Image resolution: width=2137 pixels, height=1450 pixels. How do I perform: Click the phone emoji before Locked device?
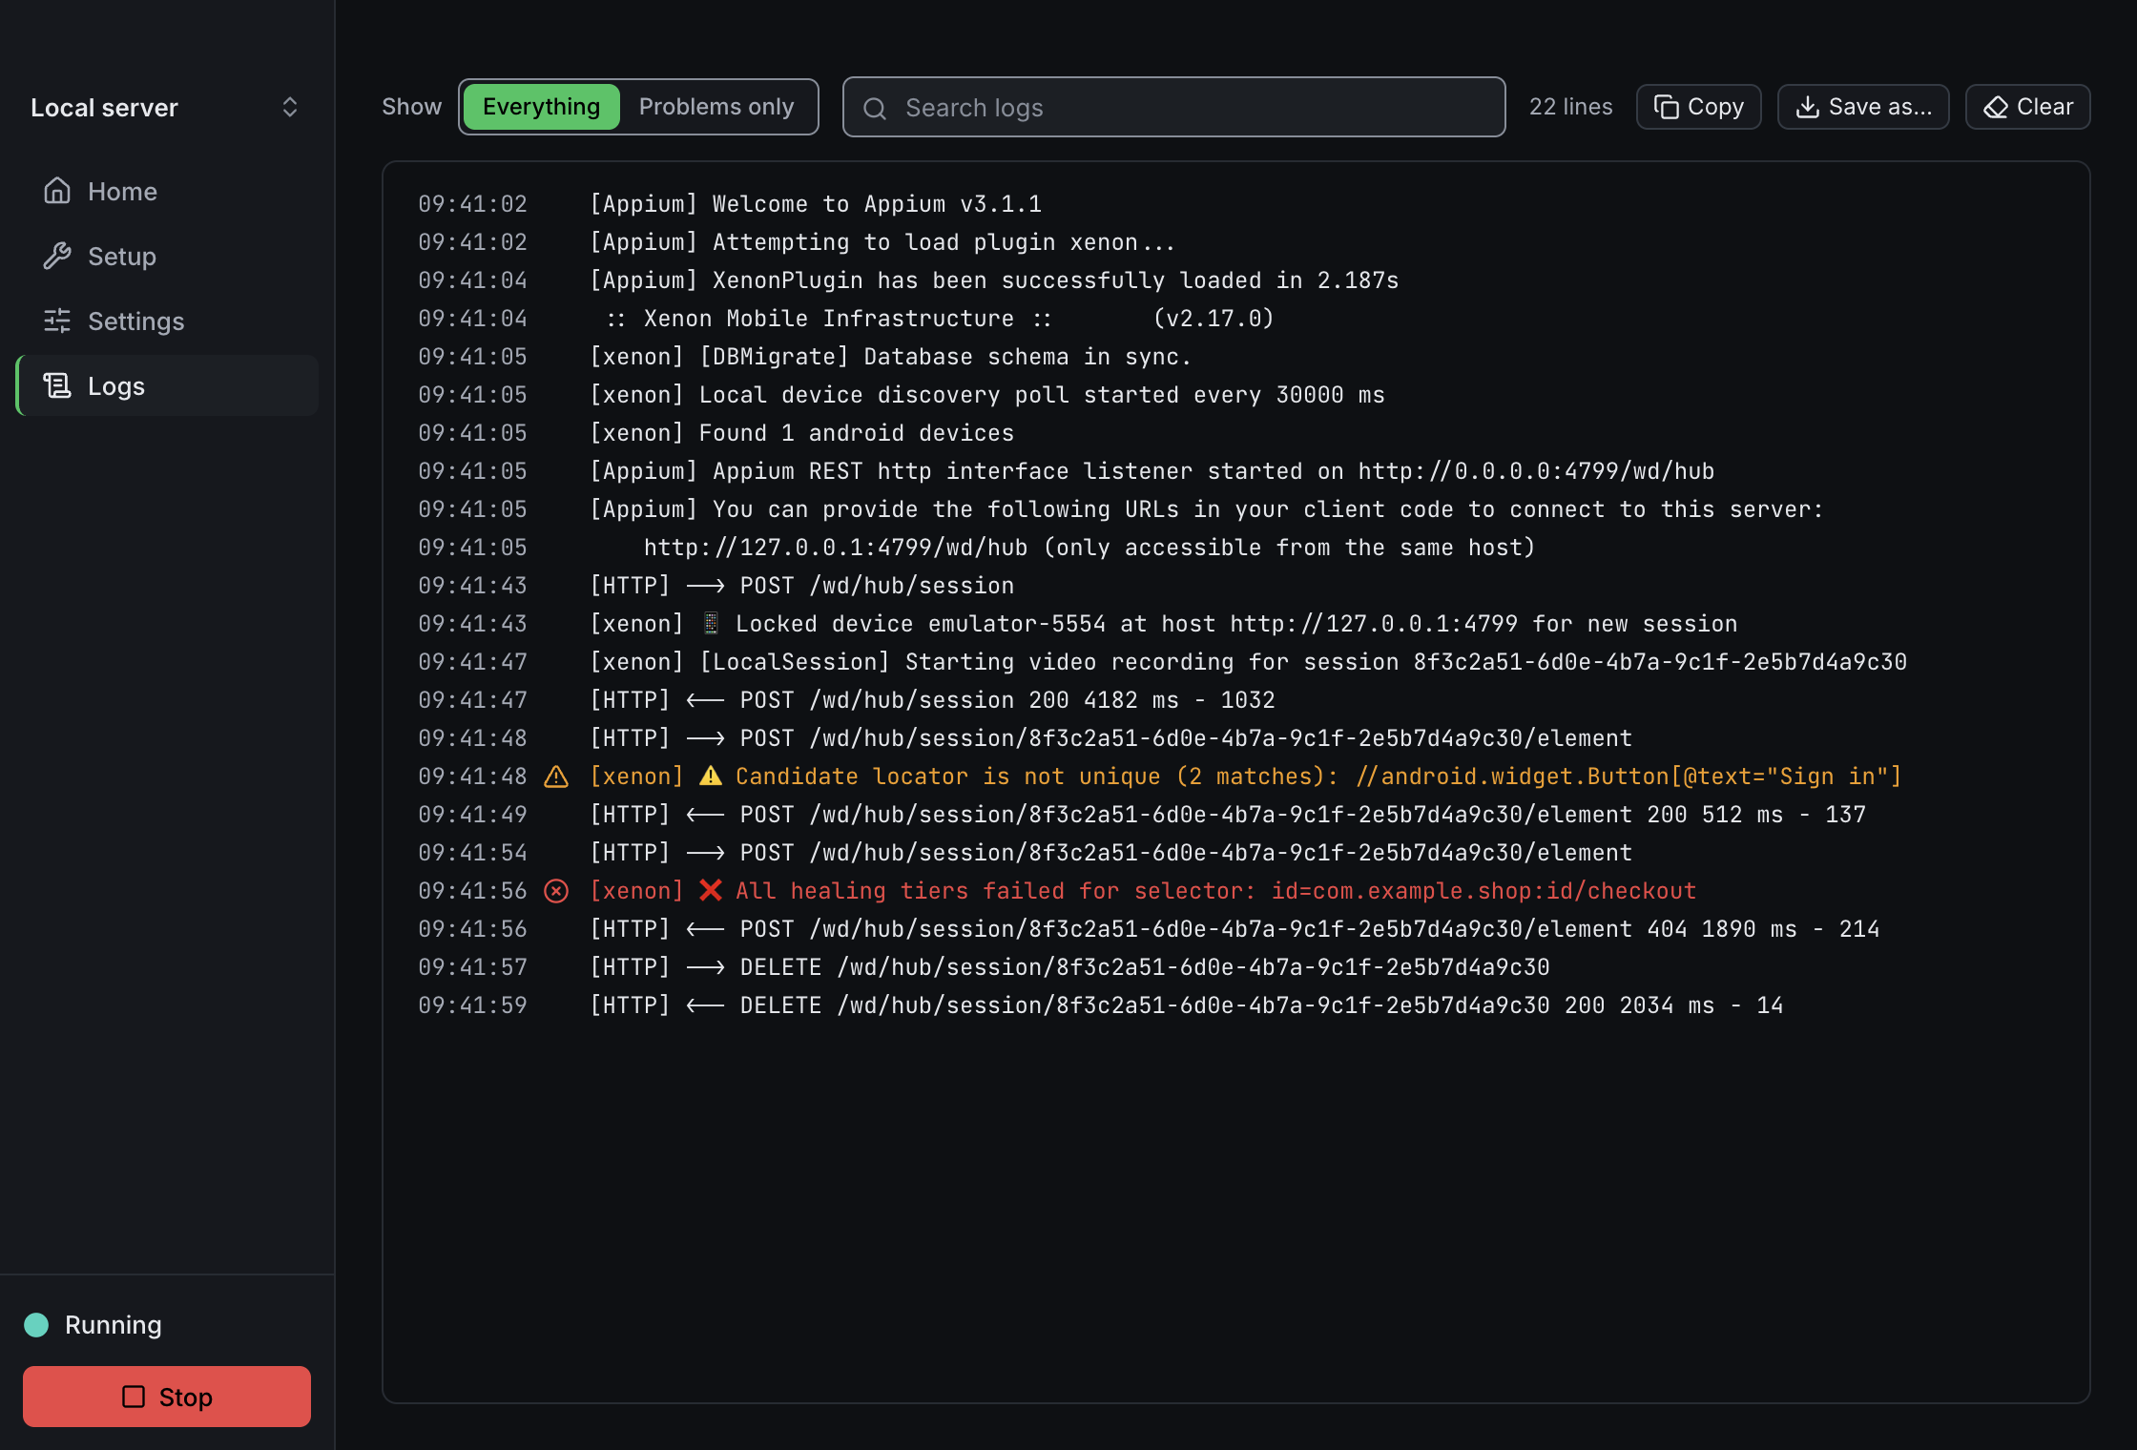click(x=710, y=623)
